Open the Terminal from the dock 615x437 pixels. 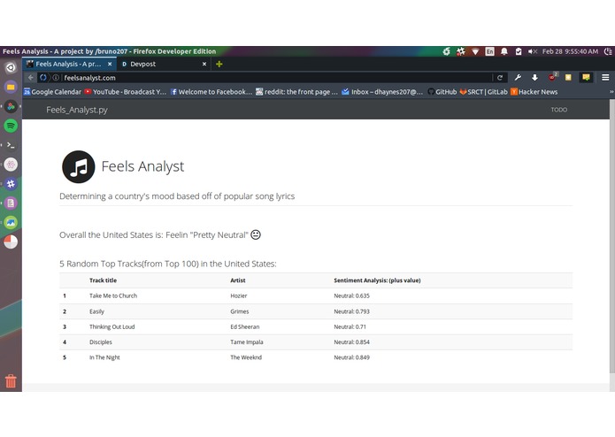(x=11, y=145)
